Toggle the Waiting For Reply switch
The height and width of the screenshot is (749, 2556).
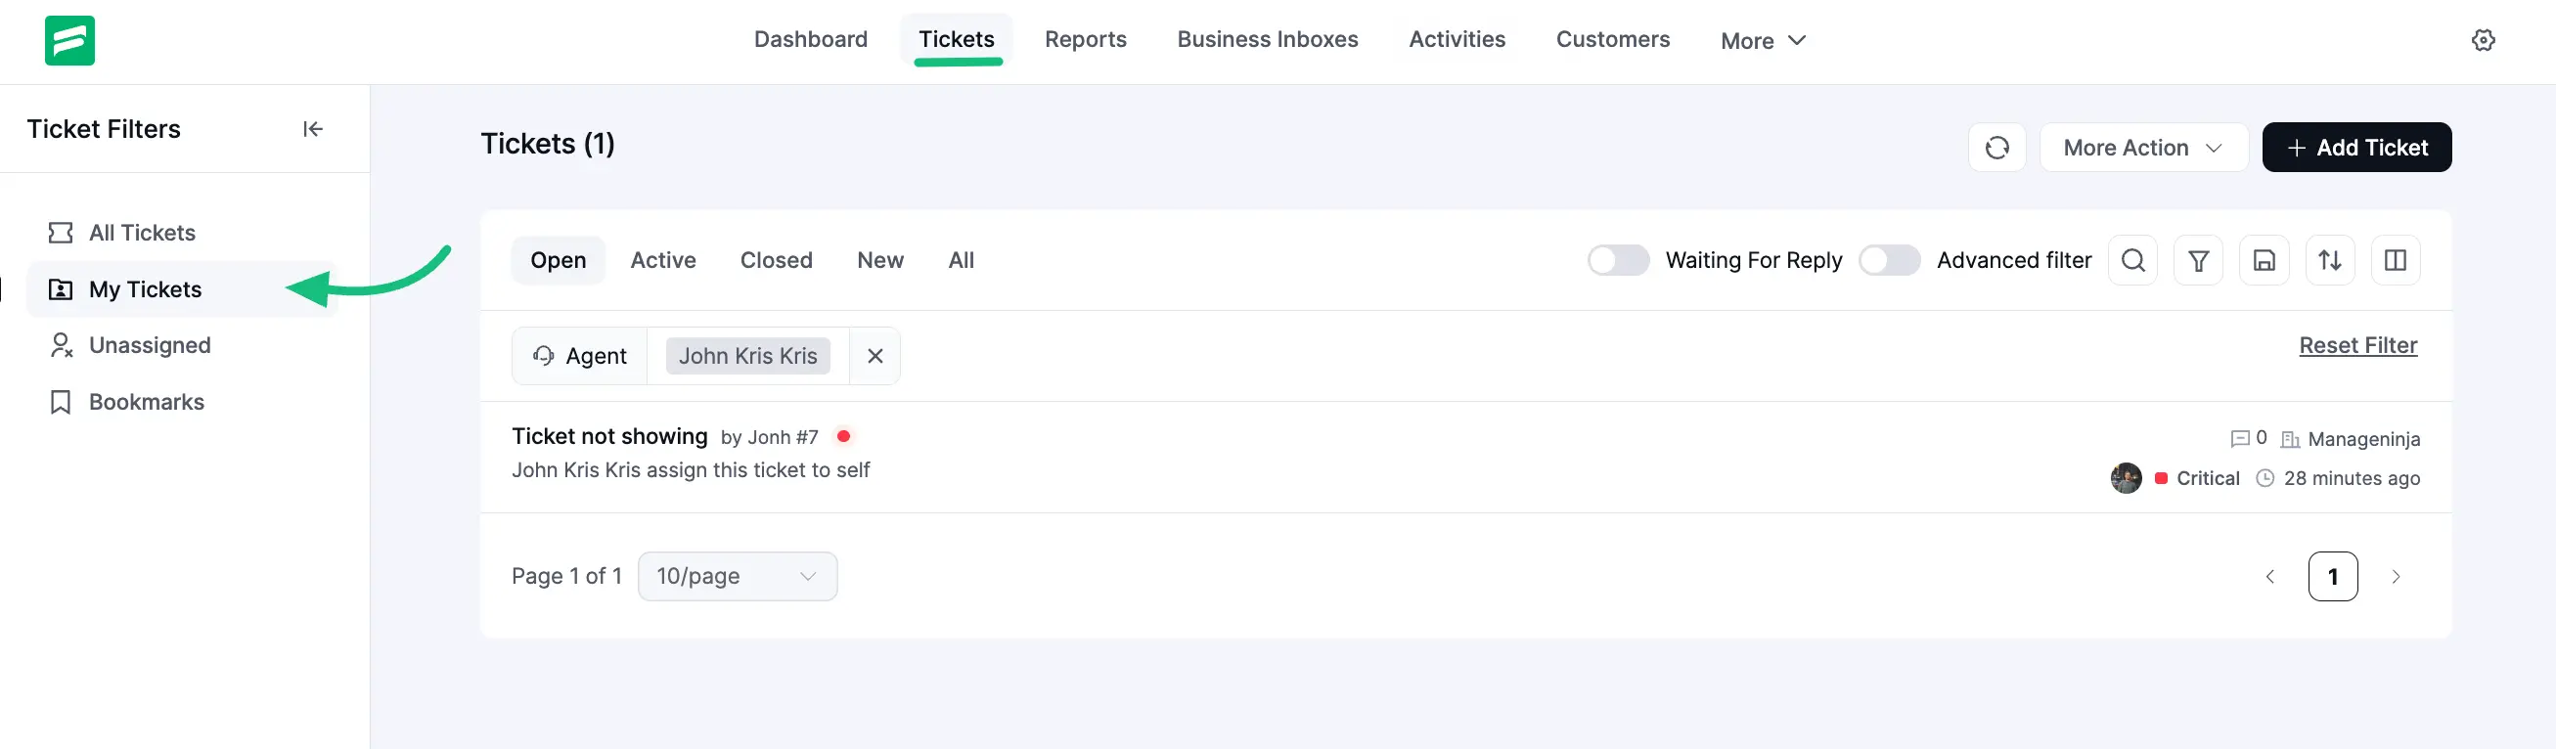(x=1617, y=261)
